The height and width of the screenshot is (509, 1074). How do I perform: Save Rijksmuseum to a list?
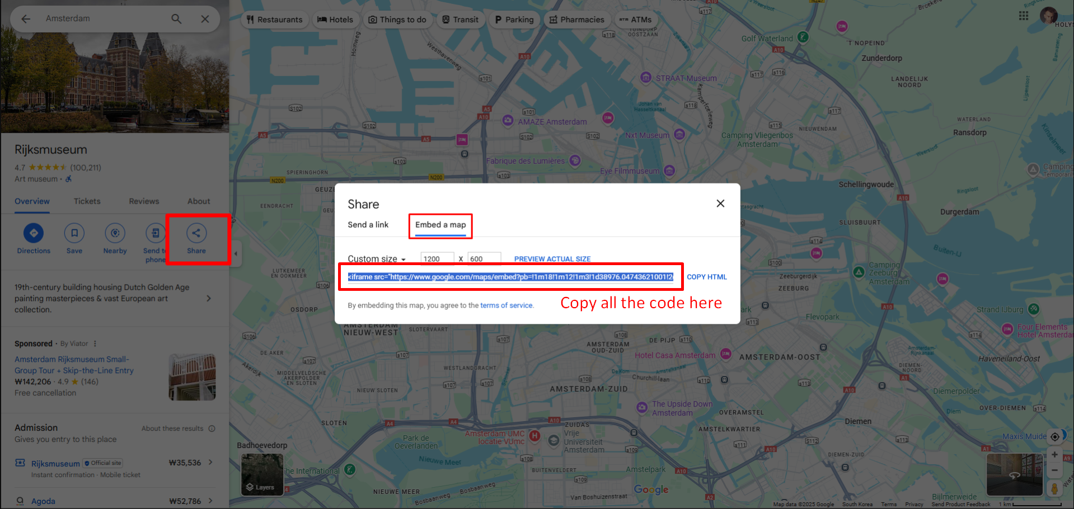[74, 239]
